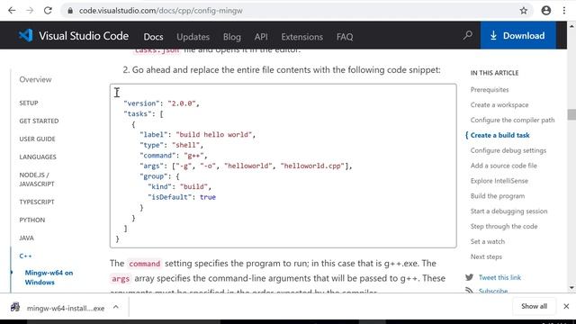Open the Docs menu item

point(153,37)
